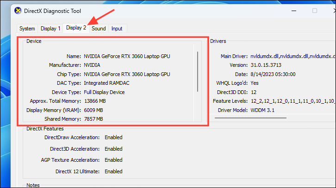The width and height of the screenshot is (336, 188).
Task: Open the Display 1 tab
Action: pyautogui.click(x=50, y=29)
